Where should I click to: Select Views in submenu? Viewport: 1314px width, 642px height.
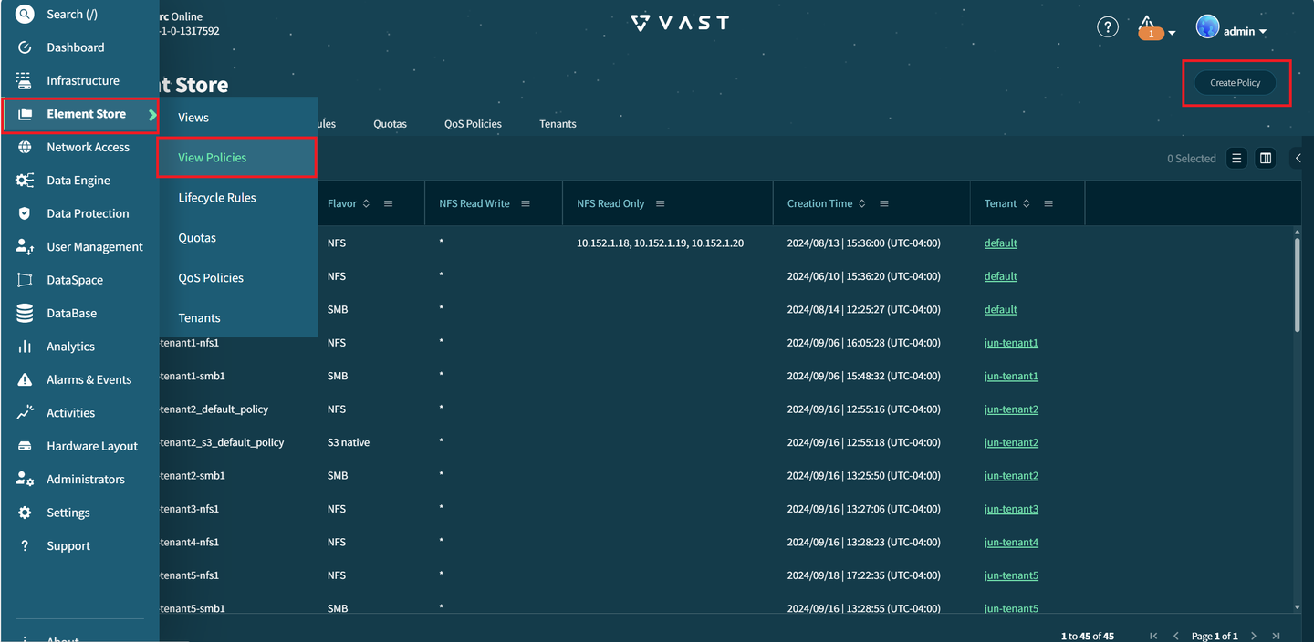[236, 118]
